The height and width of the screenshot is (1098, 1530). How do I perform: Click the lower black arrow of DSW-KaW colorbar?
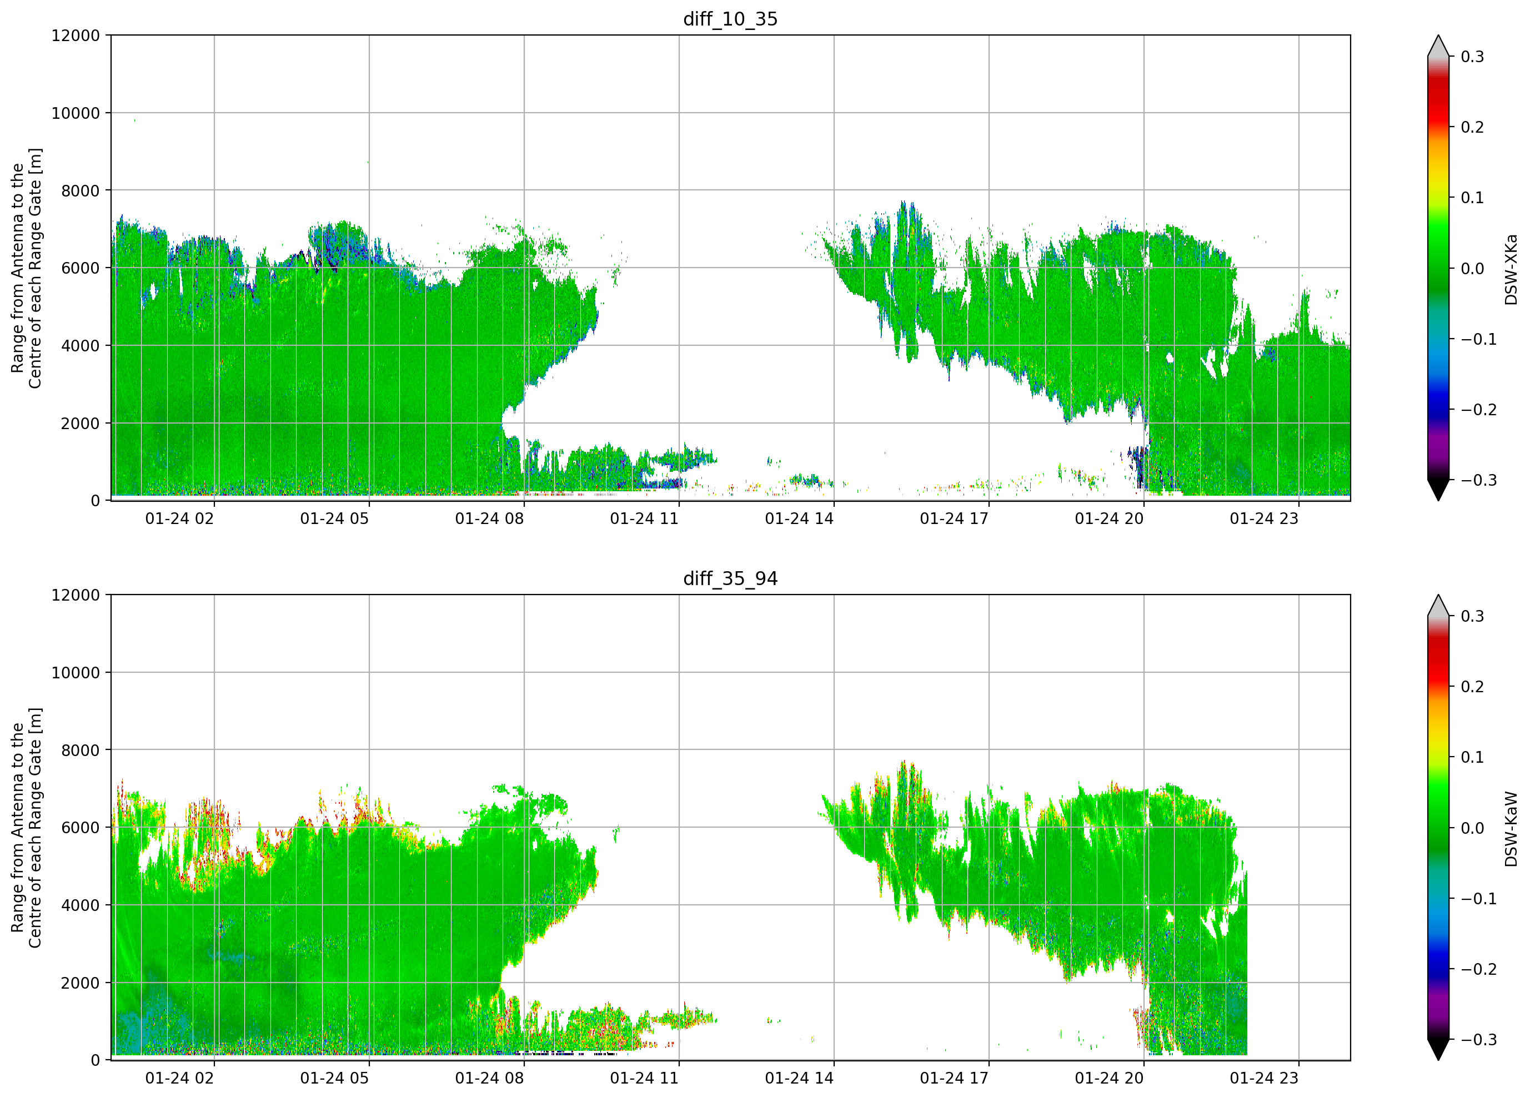[1438, 1050]
